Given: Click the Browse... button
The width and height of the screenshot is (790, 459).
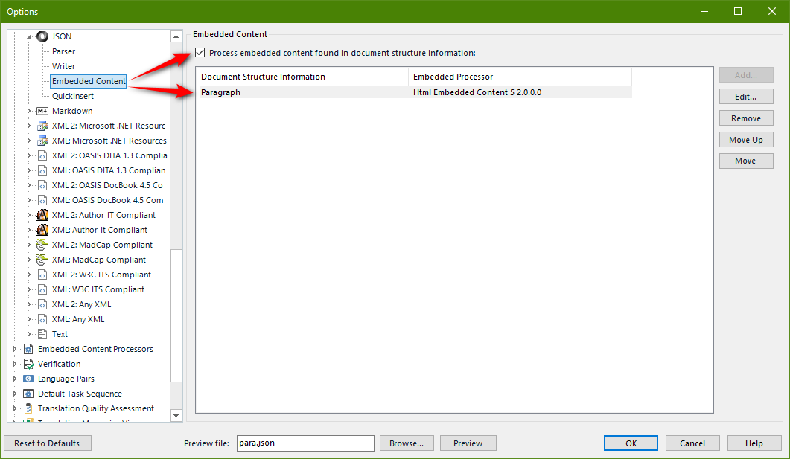Looking at the screenshot, I should [x=406, y=443].
